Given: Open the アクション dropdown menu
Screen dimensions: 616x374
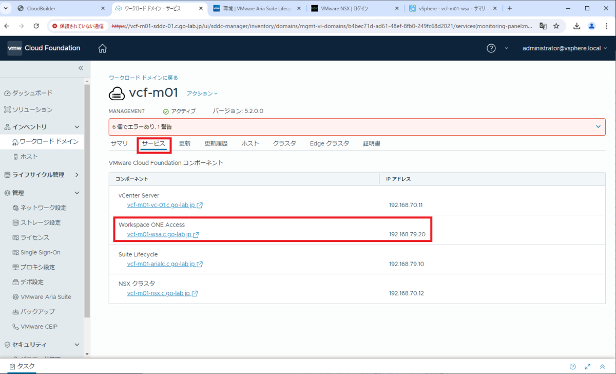Looking at the screenshot, I should tap(202, 93).
